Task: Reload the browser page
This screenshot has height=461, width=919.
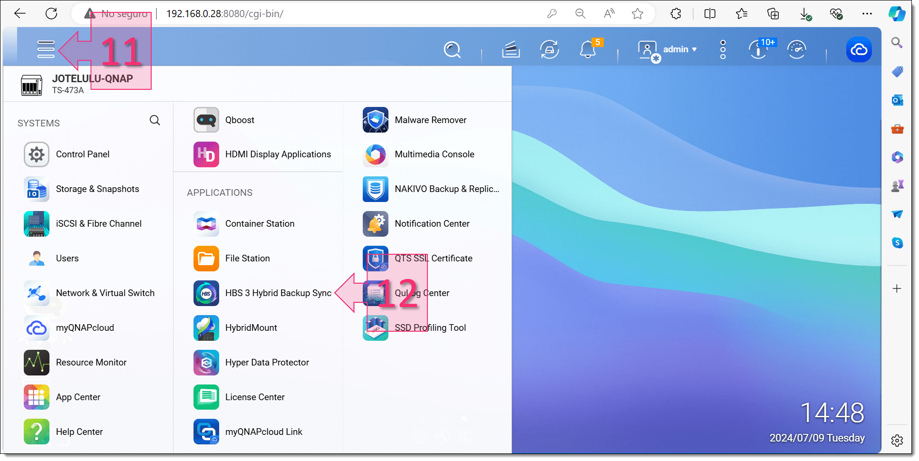Action: 51,14
